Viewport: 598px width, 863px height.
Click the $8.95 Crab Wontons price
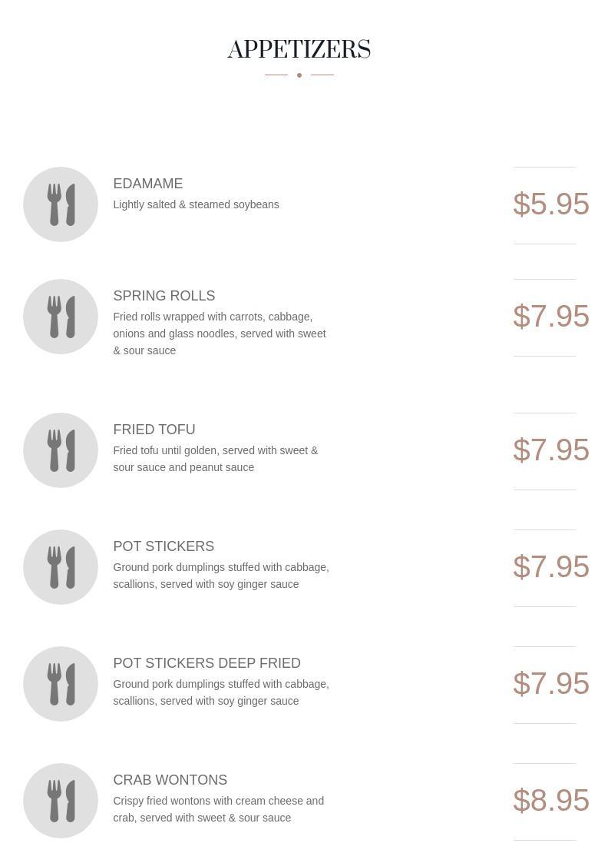[x=550, y=801]
